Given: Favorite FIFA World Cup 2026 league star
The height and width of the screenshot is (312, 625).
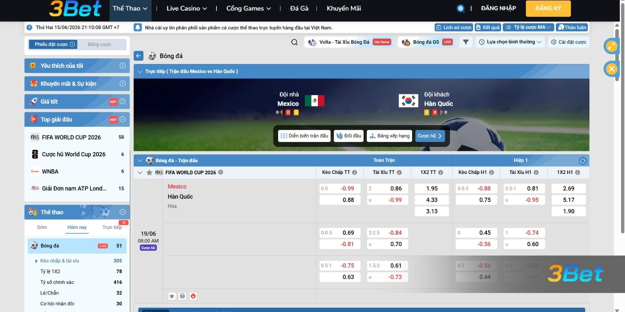Looking at the screenshot, I should coord(149,172).
